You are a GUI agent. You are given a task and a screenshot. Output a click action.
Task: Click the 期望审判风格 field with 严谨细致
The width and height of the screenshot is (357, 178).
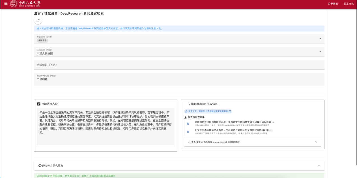coord(179,80)
